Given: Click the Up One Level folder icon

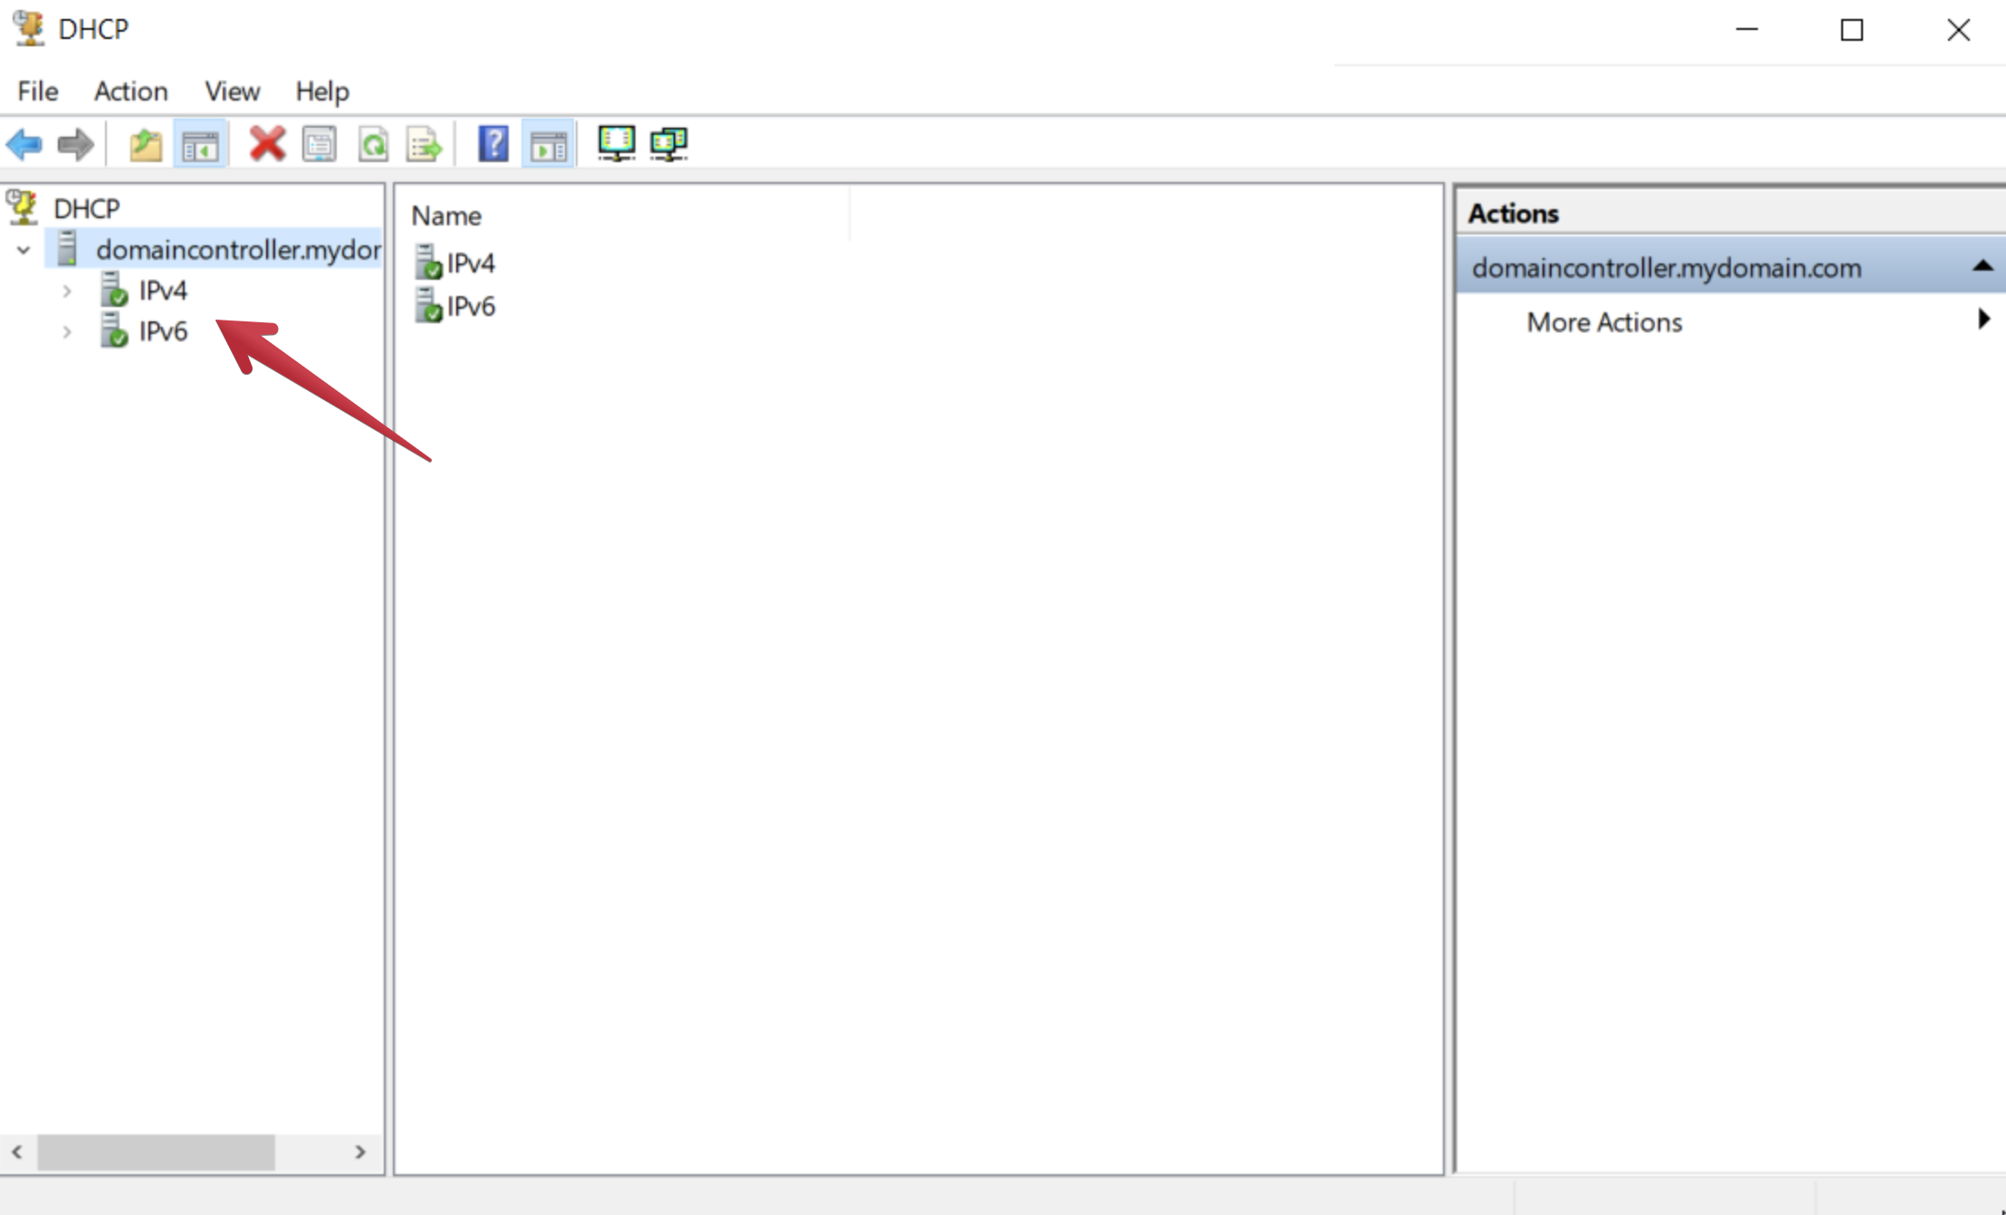Looking at the screenshot, I should (x=145, y=144).
